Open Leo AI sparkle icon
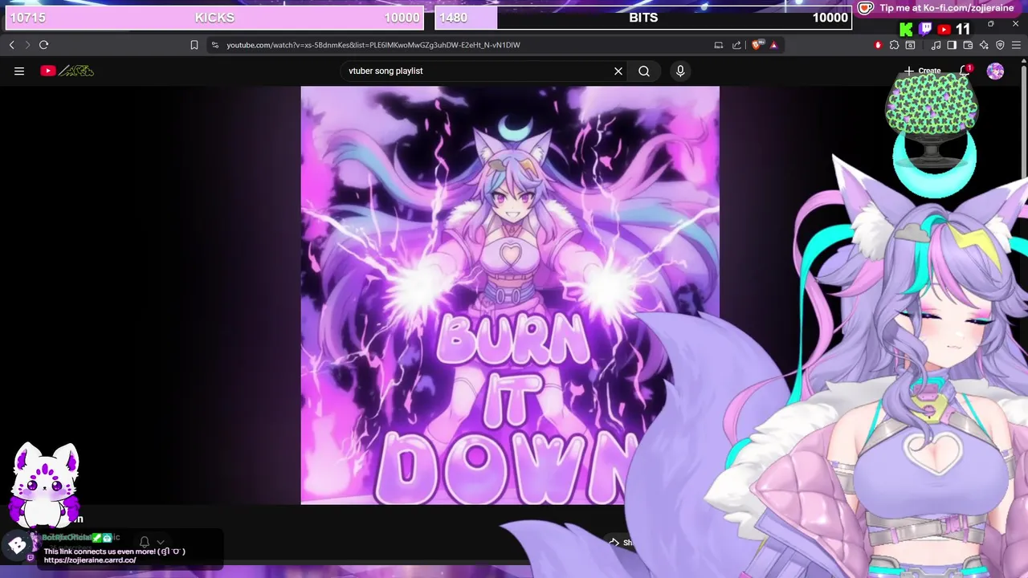Viewport: 1028px width, 578px height. pos(984,45)
